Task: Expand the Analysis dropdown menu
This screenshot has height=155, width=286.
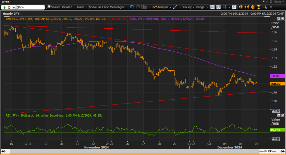Action: click(162, 7)
